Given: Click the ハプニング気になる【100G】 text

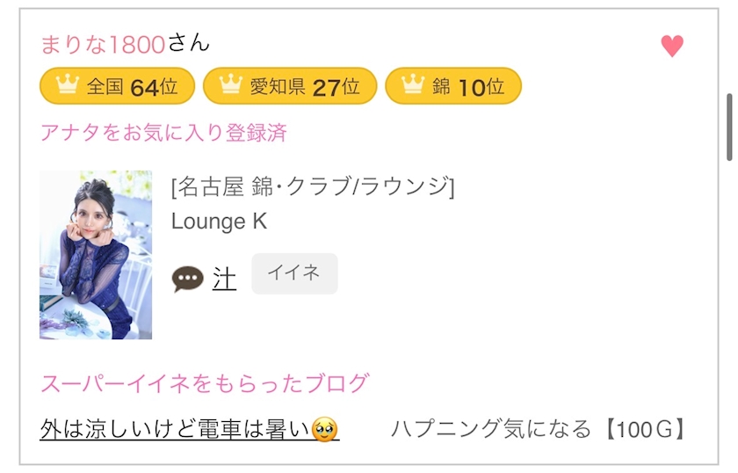Looking at the screenshot, I should click(539, 429).
